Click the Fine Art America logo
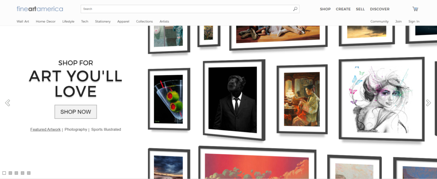 click(40, 9)
